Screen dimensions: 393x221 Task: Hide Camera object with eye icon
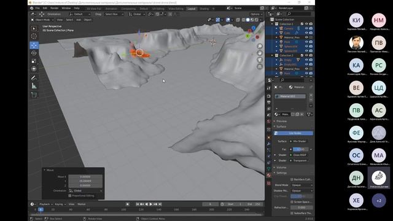pyautogui.click(x=306, y=28)
